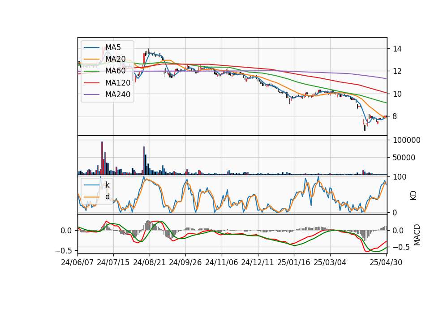This screenshot has height=309, width=430.
Task: Click the 24/06/07 date tick label
Action: tap(77, 262)
